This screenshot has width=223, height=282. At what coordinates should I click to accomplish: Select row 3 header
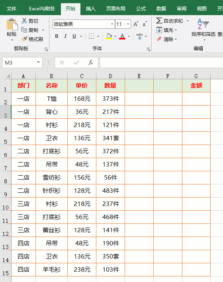click(6, 112)
